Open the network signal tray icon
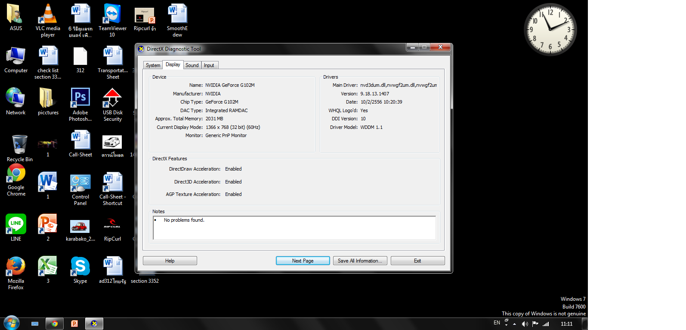The width and height of the screenshot is (686, 330). [546, 324]
